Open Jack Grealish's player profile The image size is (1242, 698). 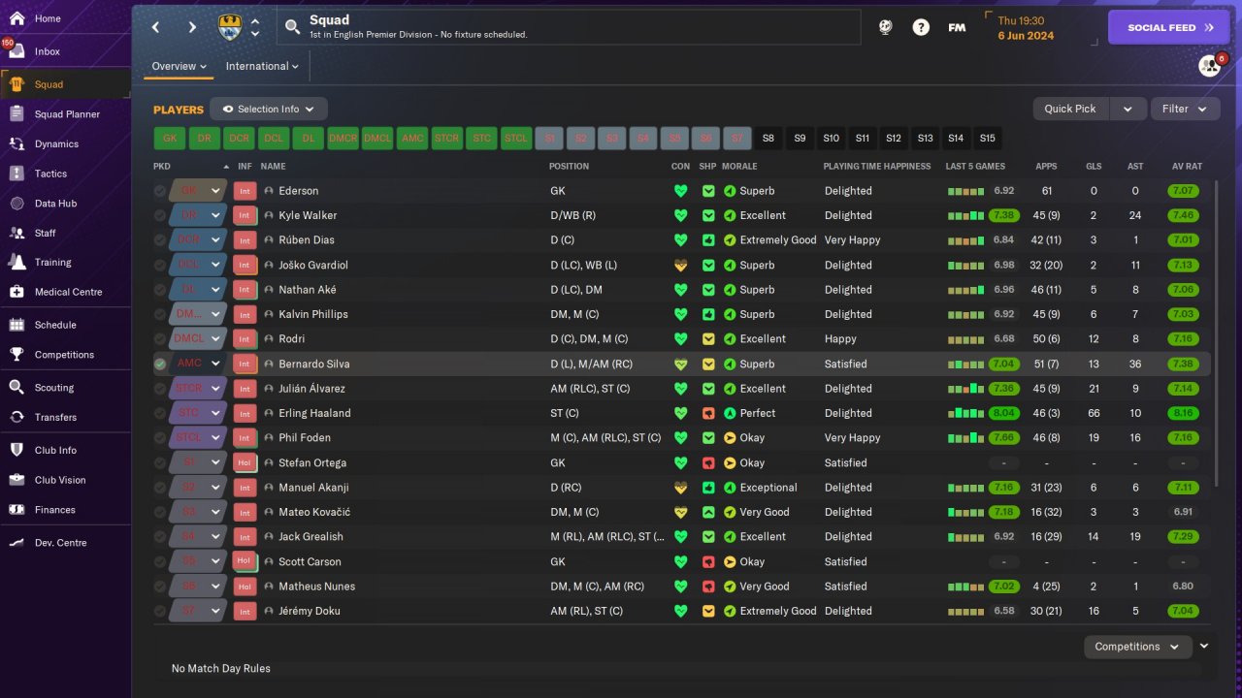point(310,537)
